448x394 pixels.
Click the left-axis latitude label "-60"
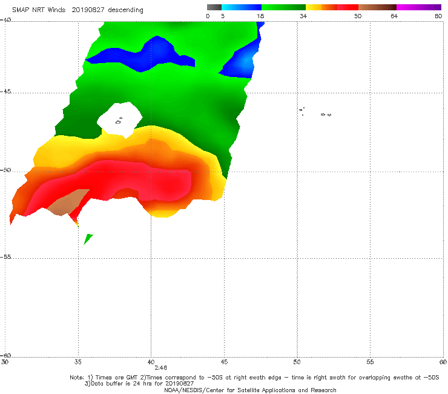[x=5, y=355]
